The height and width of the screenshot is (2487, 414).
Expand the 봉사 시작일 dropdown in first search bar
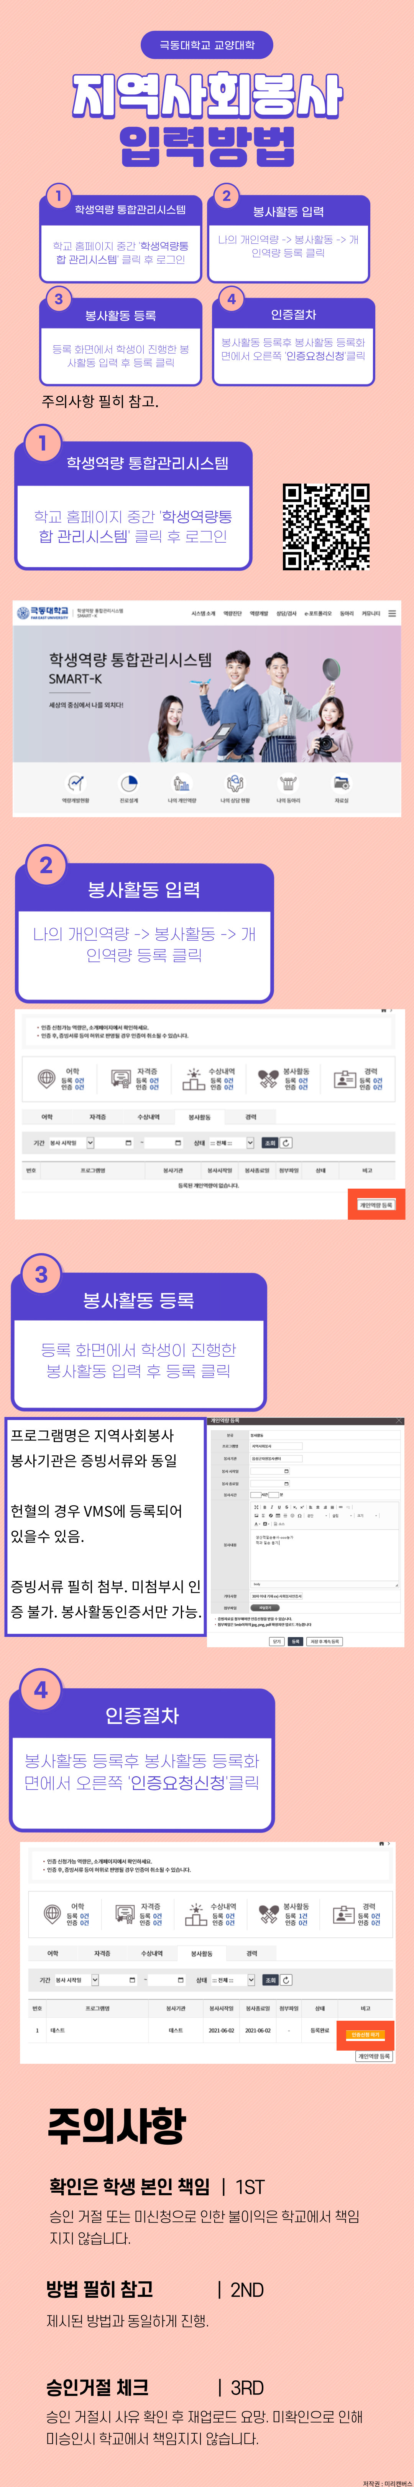point(71,1142)
